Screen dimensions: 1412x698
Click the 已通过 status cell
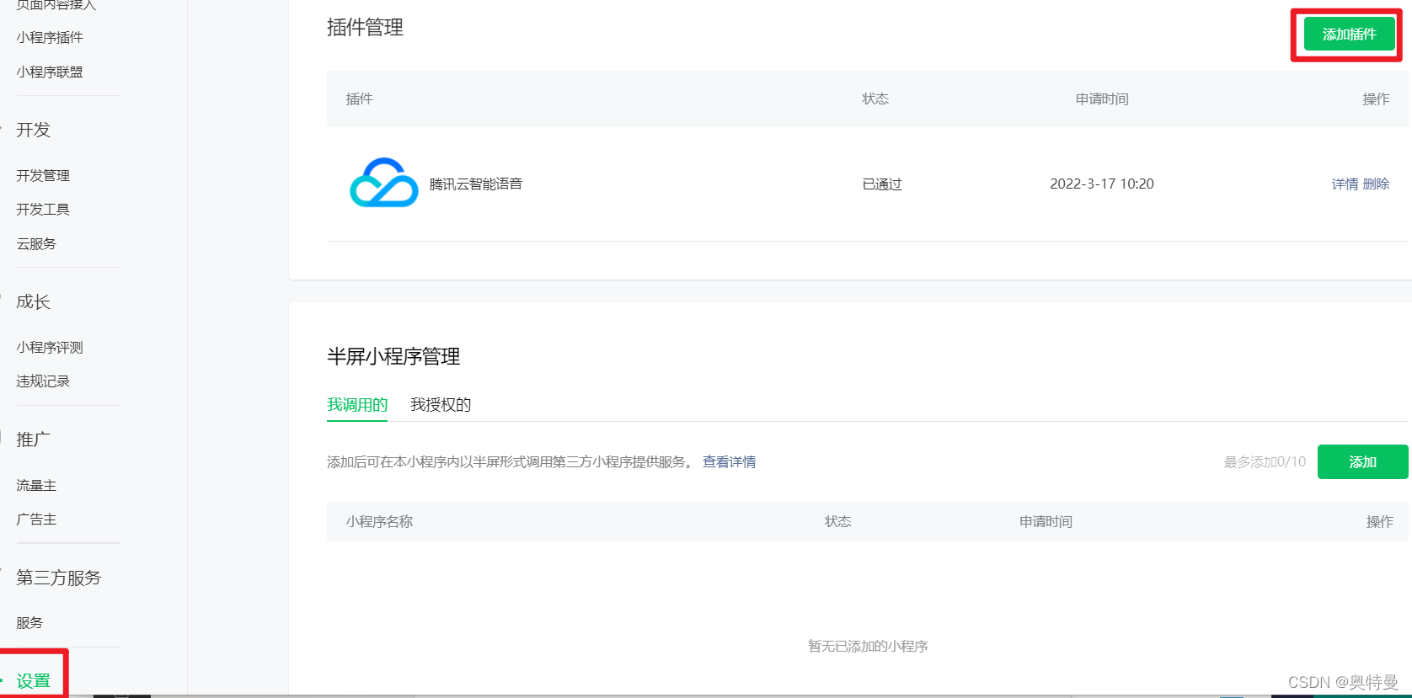[x=882, y=184]
